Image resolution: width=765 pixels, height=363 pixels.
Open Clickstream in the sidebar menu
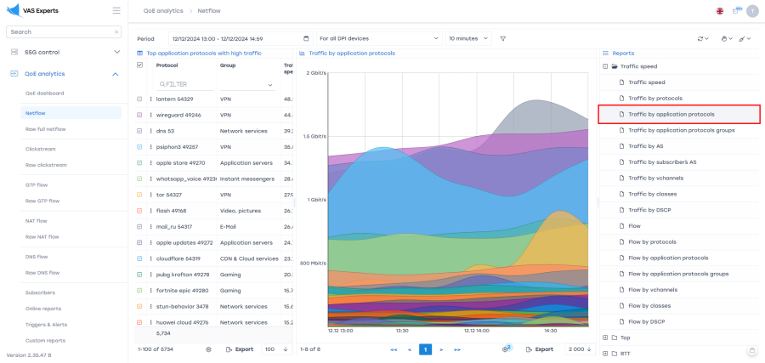pyautogui.click(x=40, y=149)
